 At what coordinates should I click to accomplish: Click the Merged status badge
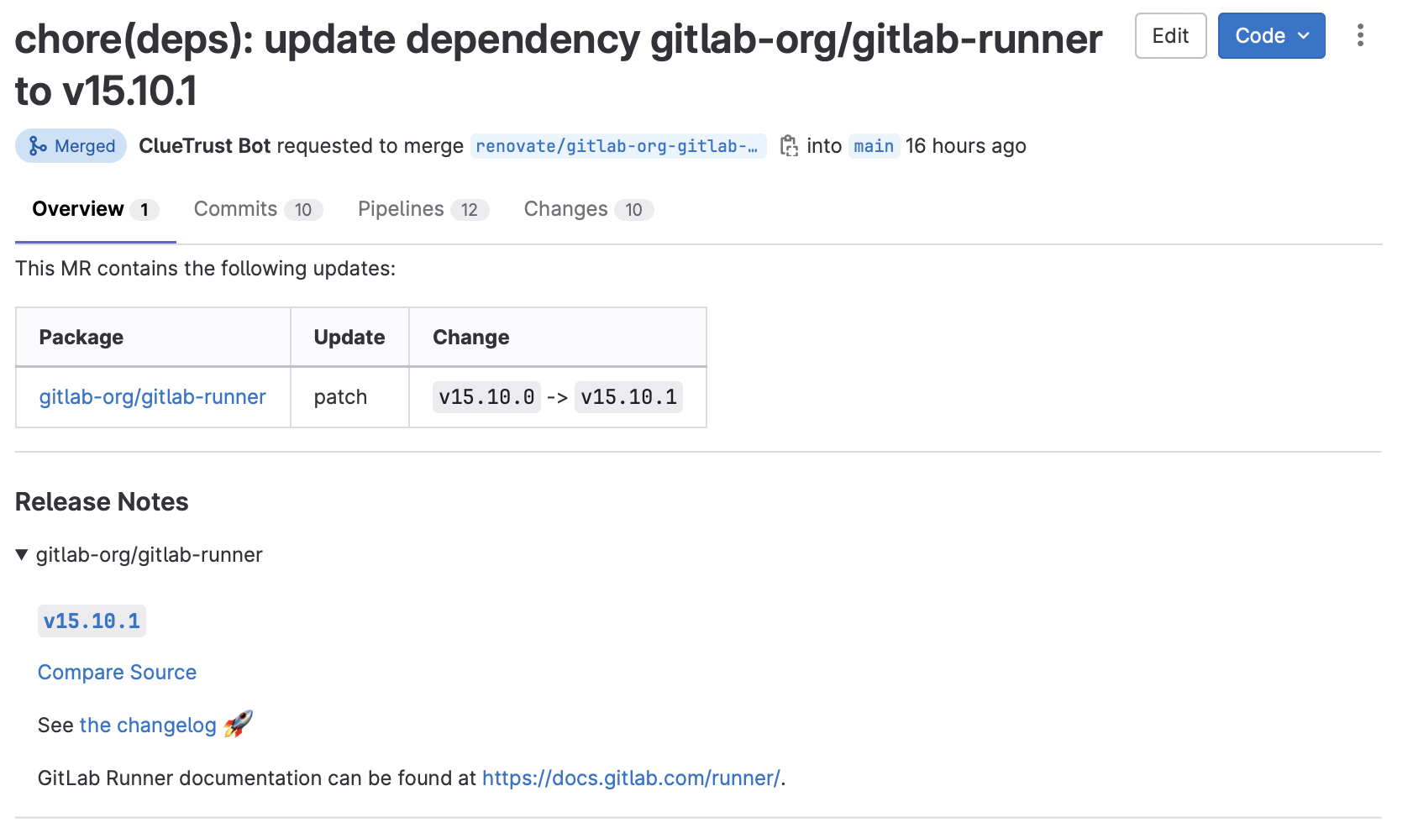click(x=71, y=145)
